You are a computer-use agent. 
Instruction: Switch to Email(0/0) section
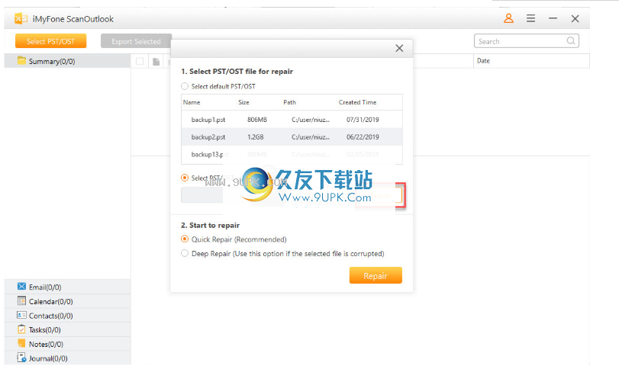[x=67, y=287]
